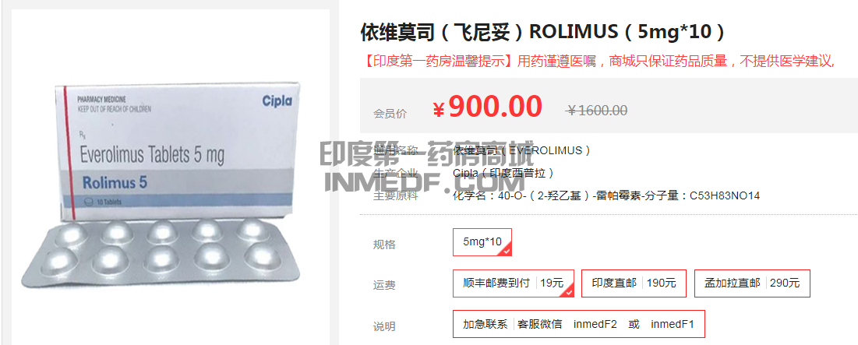Click the red ¥900.00 member price

coord(487,107)
